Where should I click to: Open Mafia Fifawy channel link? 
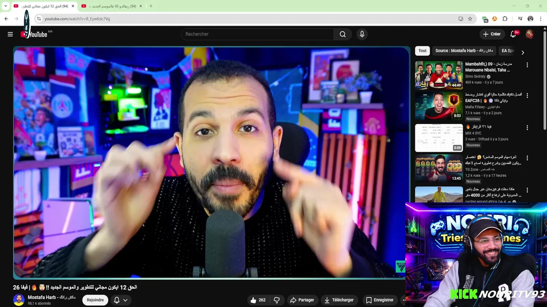tap(483, 107)
